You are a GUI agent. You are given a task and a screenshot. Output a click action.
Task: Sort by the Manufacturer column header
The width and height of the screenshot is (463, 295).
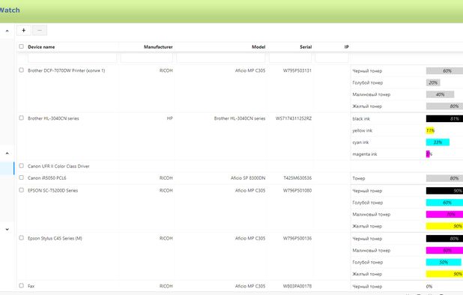pyautogui.click(x=158, y=47)
